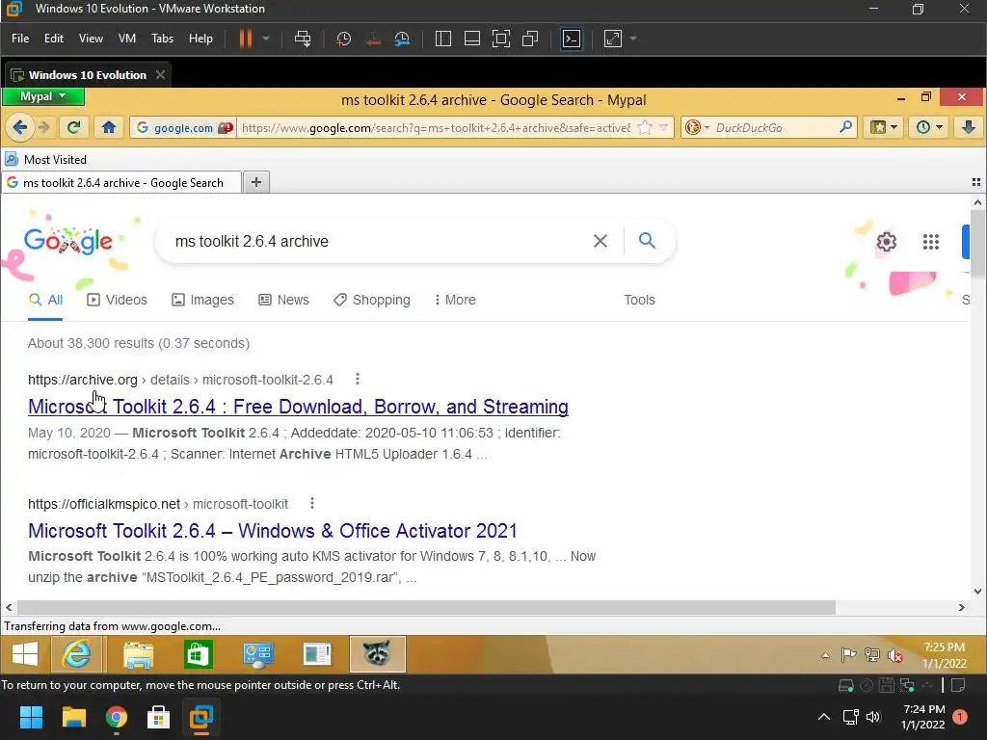Go back in Mypal browser
The width and height of the screenshot is (987, 740).
pos(19,128)
